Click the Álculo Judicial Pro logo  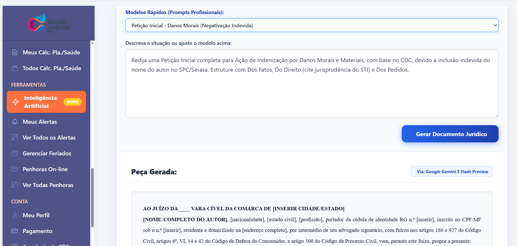(x=49, y=23)
